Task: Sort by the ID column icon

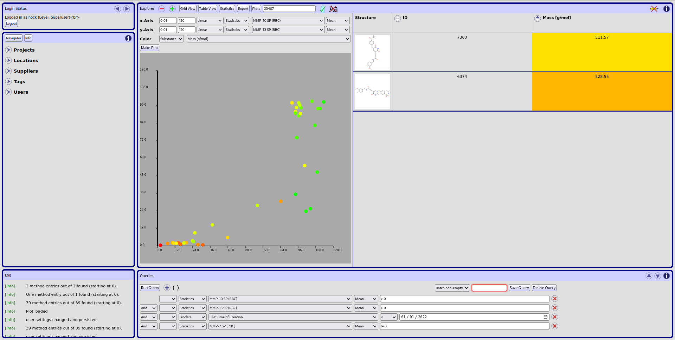Action: (398, 19)
